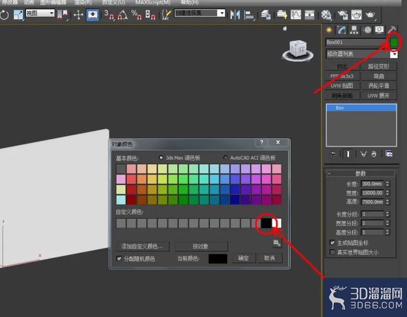407x317 pixels.
Task: Click the Mirror tool icon
Action: (x=235, y=14)
